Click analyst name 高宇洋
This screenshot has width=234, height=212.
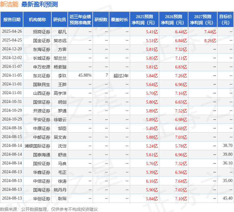[60, 93]
